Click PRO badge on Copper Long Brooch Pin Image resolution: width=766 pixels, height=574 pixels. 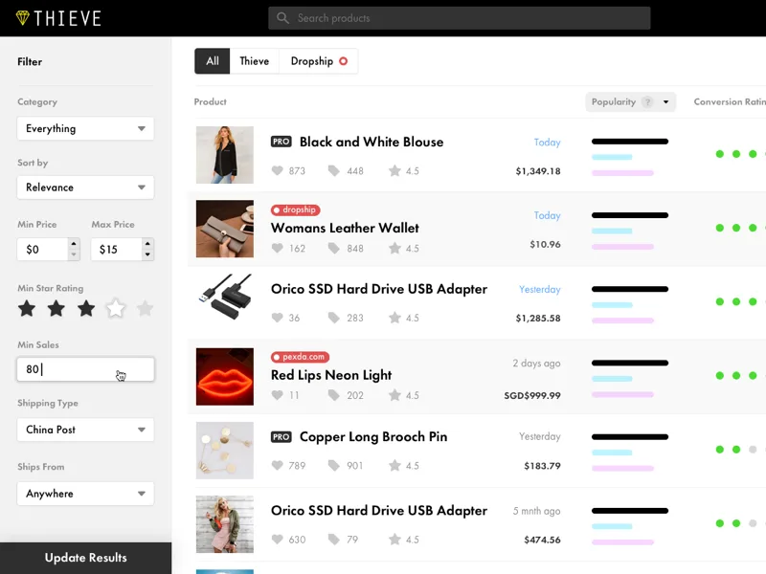click(x=282, y=437)
